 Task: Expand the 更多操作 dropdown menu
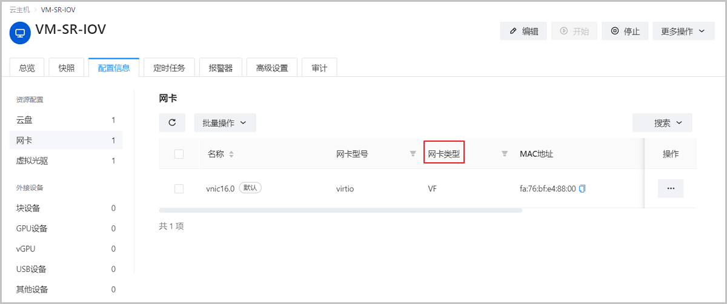click(x=683, y=31)
